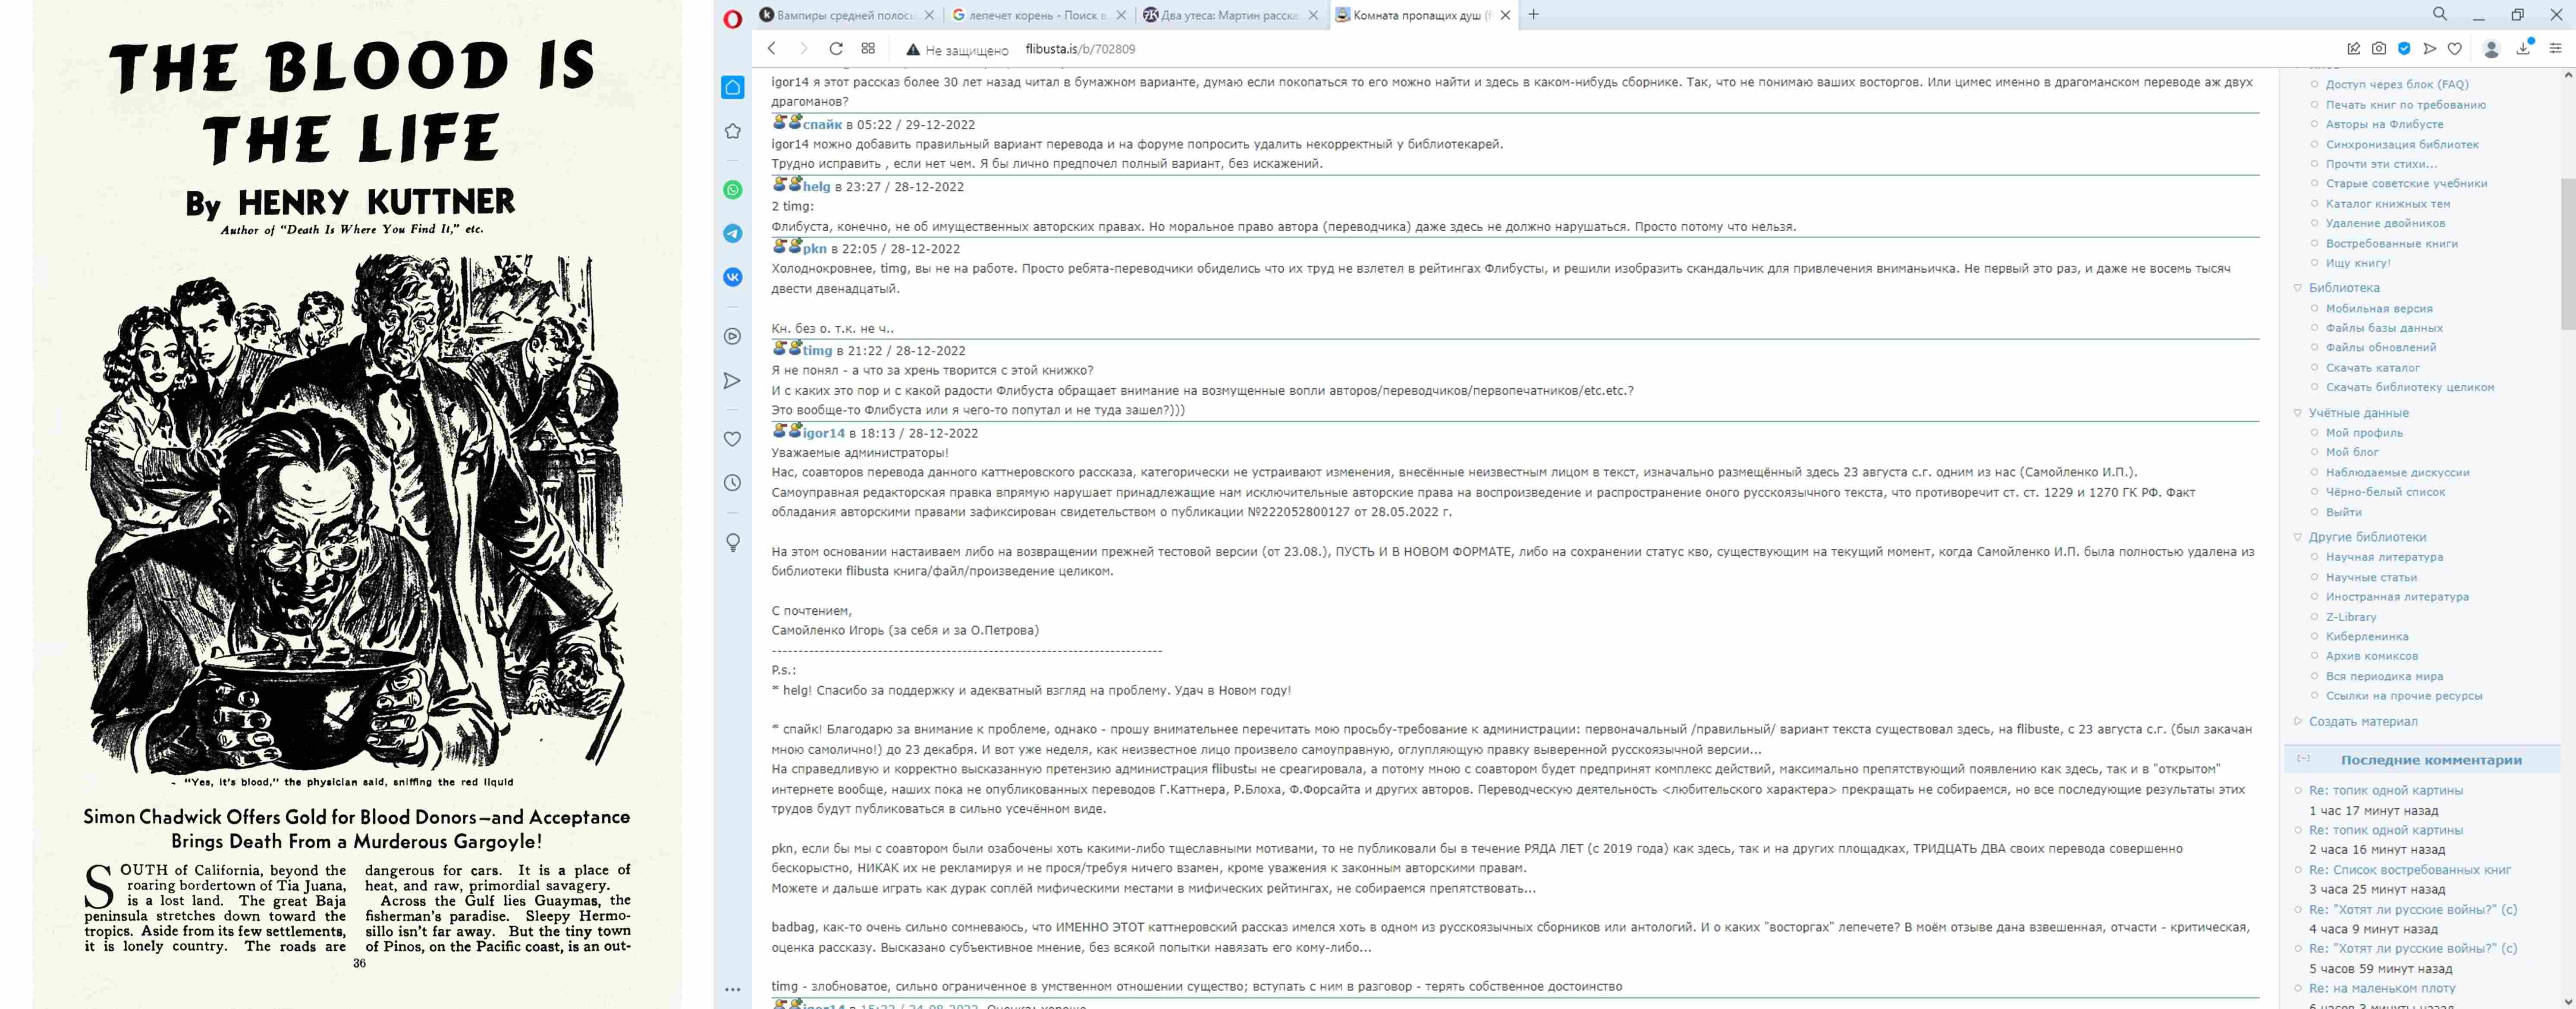This screenshot has width=2576, height=1009.
Task: Open user profile link 'timg'
Action: (817, 351)
